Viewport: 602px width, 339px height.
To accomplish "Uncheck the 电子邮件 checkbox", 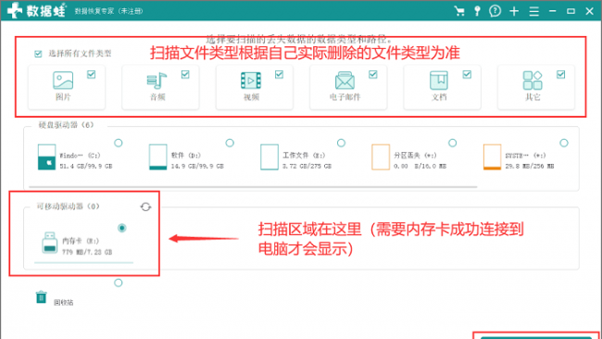I will 373,74.
